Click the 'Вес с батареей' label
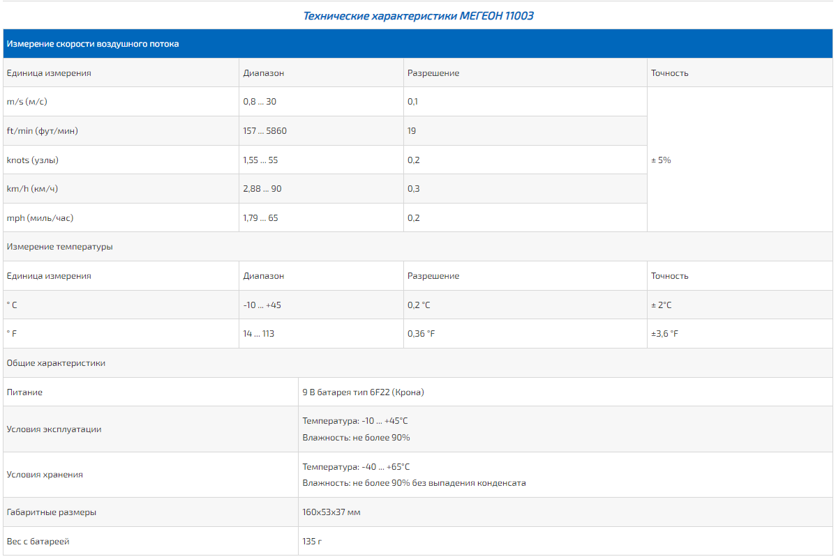 click(38, 542)
